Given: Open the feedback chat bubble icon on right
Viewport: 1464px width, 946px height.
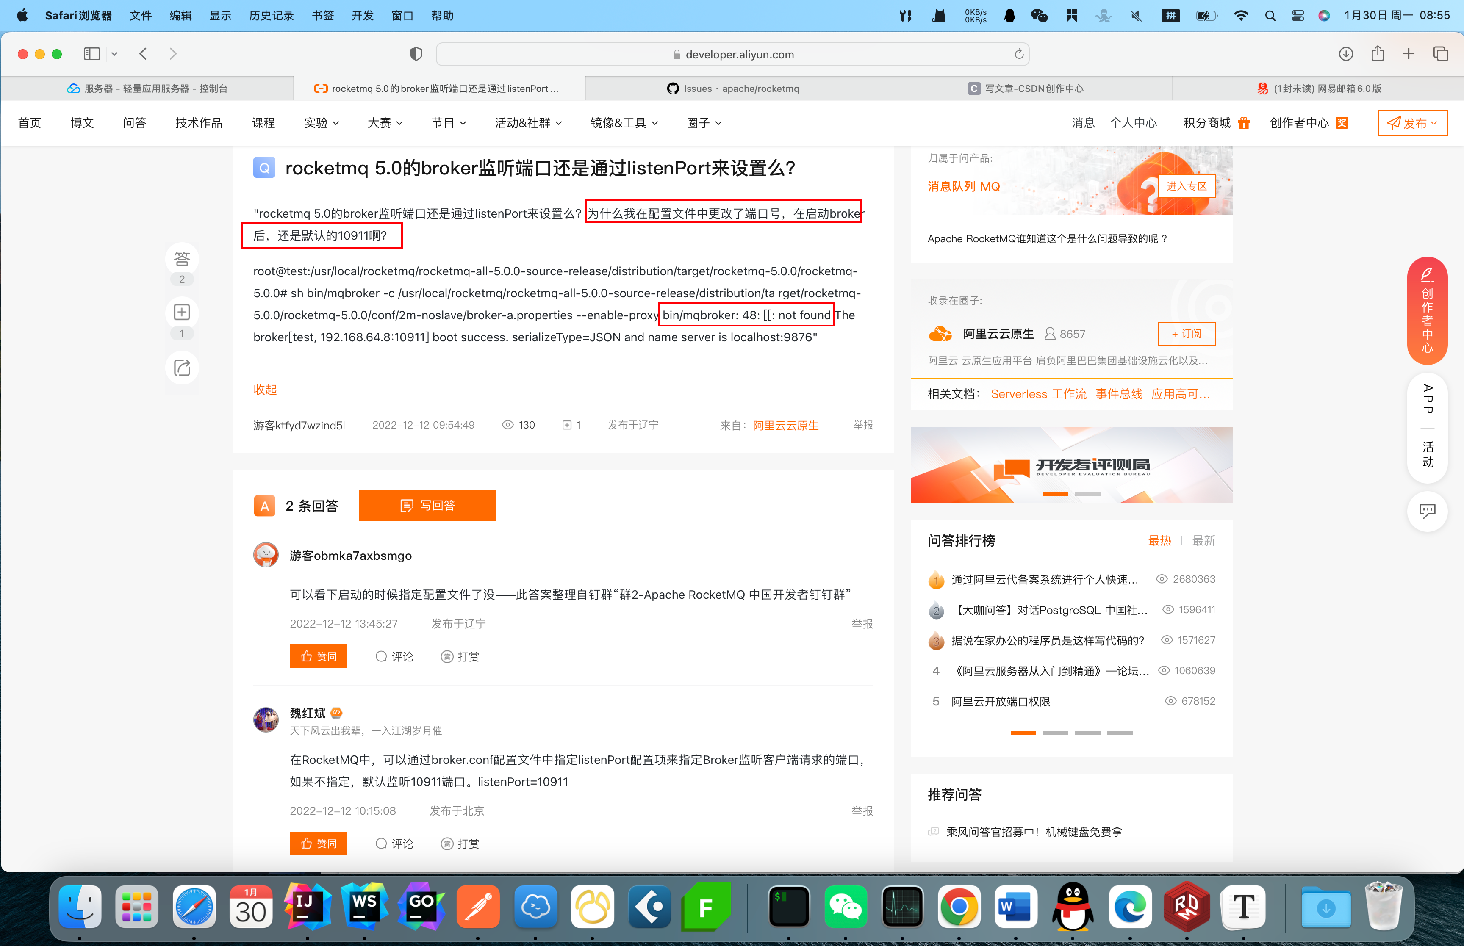Looking at the screenshot, I should [1427, 511].
